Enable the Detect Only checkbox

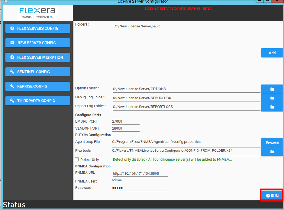point(77,159)
